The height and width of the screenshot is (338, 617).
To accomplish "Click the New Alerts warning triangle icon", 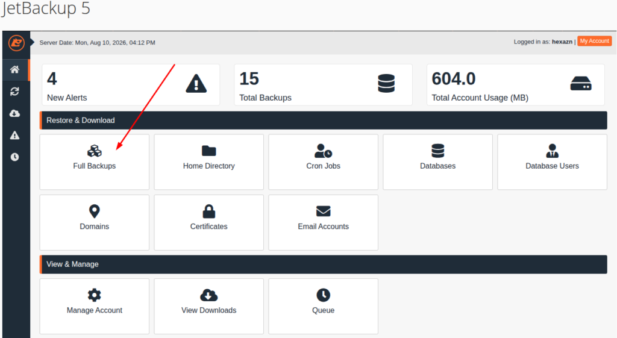I will click(x=196, y=83).
